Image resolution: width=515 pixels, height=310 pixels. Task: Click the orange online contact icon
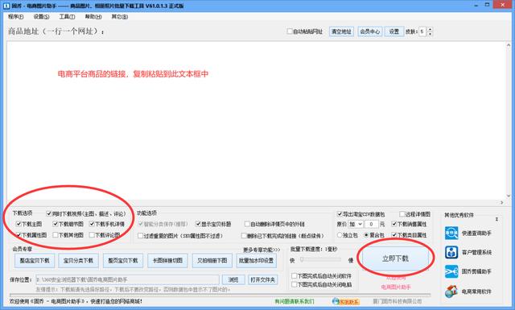click(x=345, y=301)
